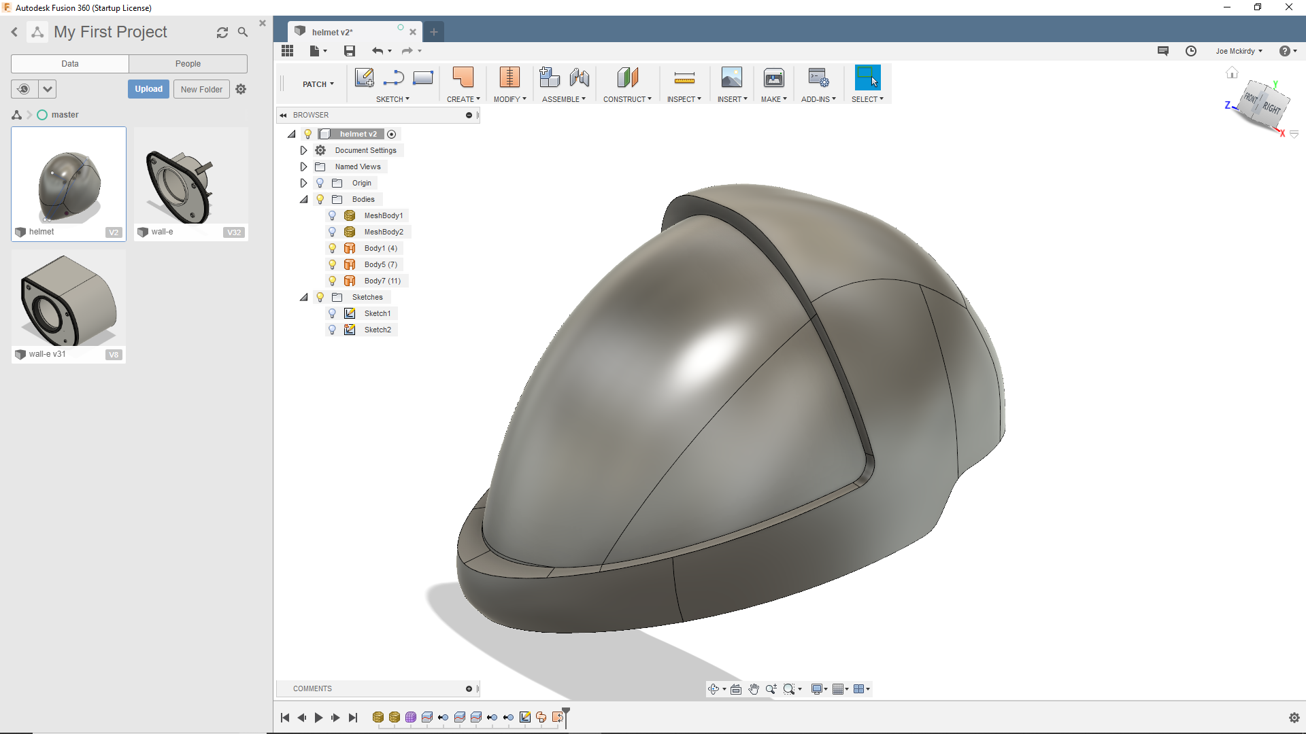Collapse the Bodies folder
The width and height of the screenshot is (1306, 734).
point(303,199)
